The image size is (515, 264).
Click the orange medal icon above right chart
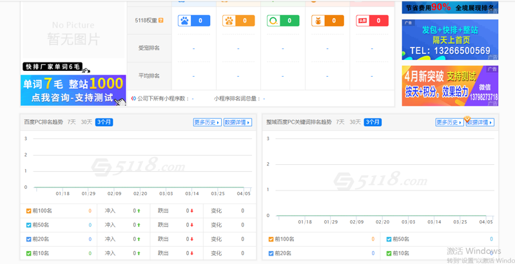coord(468,120)
